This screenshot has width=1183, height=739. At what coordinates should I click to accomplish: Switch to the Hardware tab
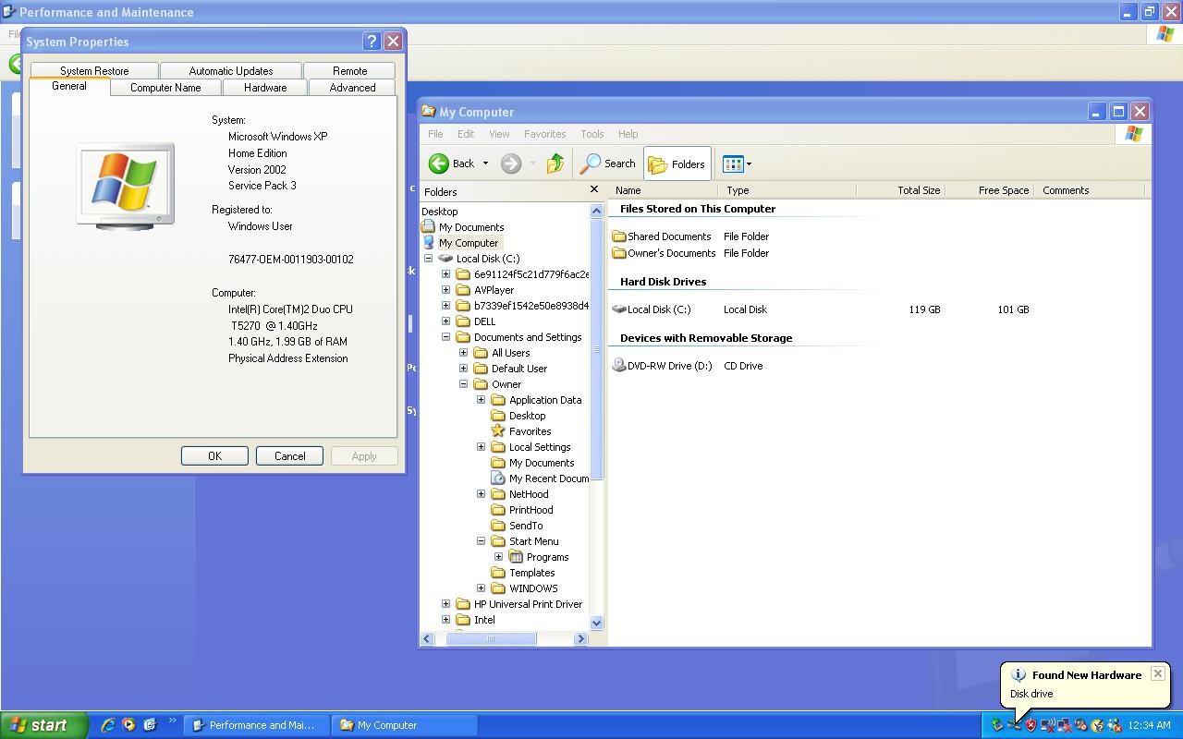point(265,88)
